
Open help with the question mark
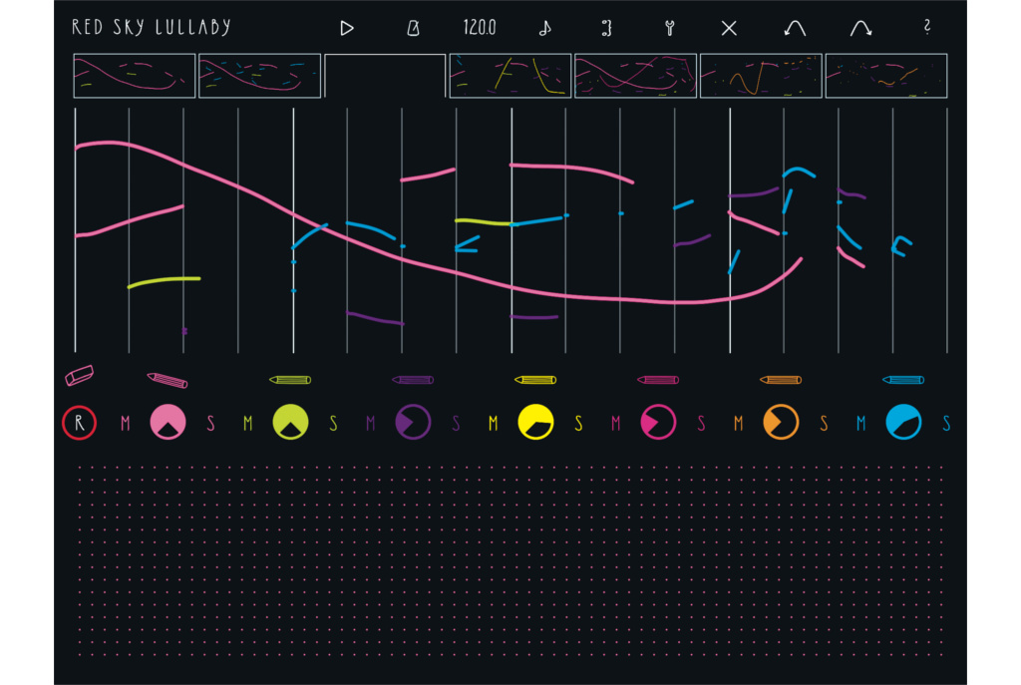tap(927, 28)
